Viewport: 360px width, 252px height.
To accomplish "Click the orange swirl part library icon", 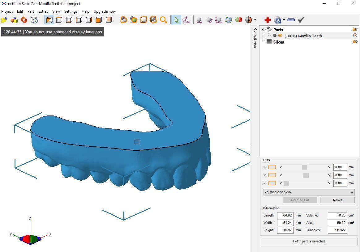I will pos(24,20).
